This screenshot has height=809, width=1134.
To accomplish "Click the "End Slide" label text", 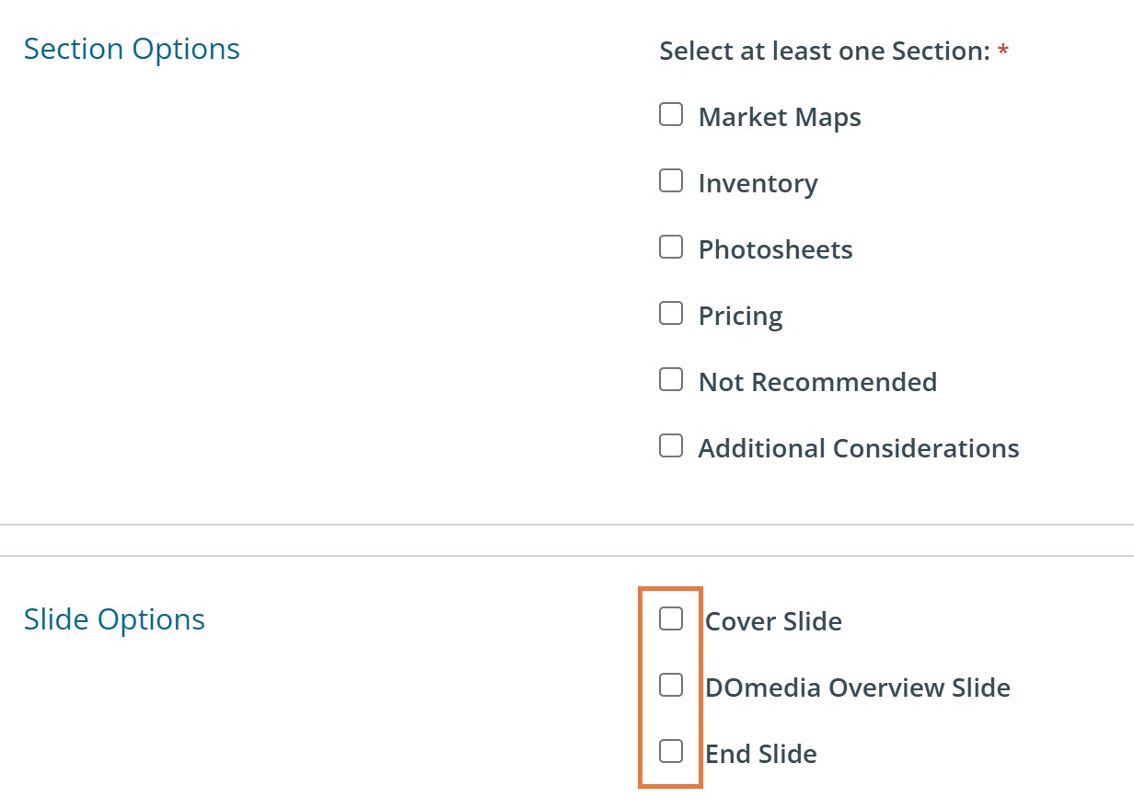I will point(760,755).
